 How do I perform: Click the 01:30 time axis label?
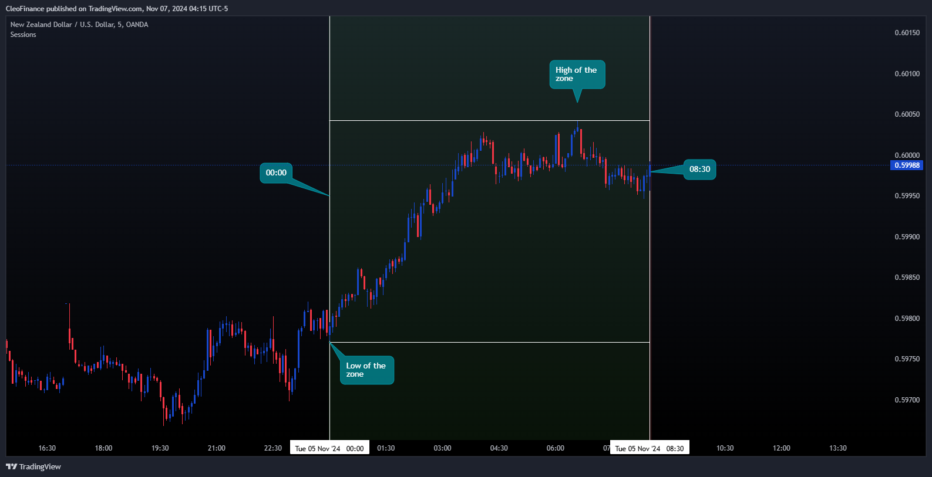(386, 448)
